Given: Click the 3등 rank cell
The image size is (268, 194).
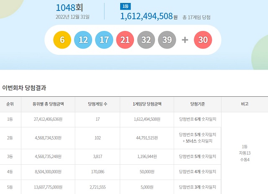Looking at the screenshot, I should tap(10, 157).
